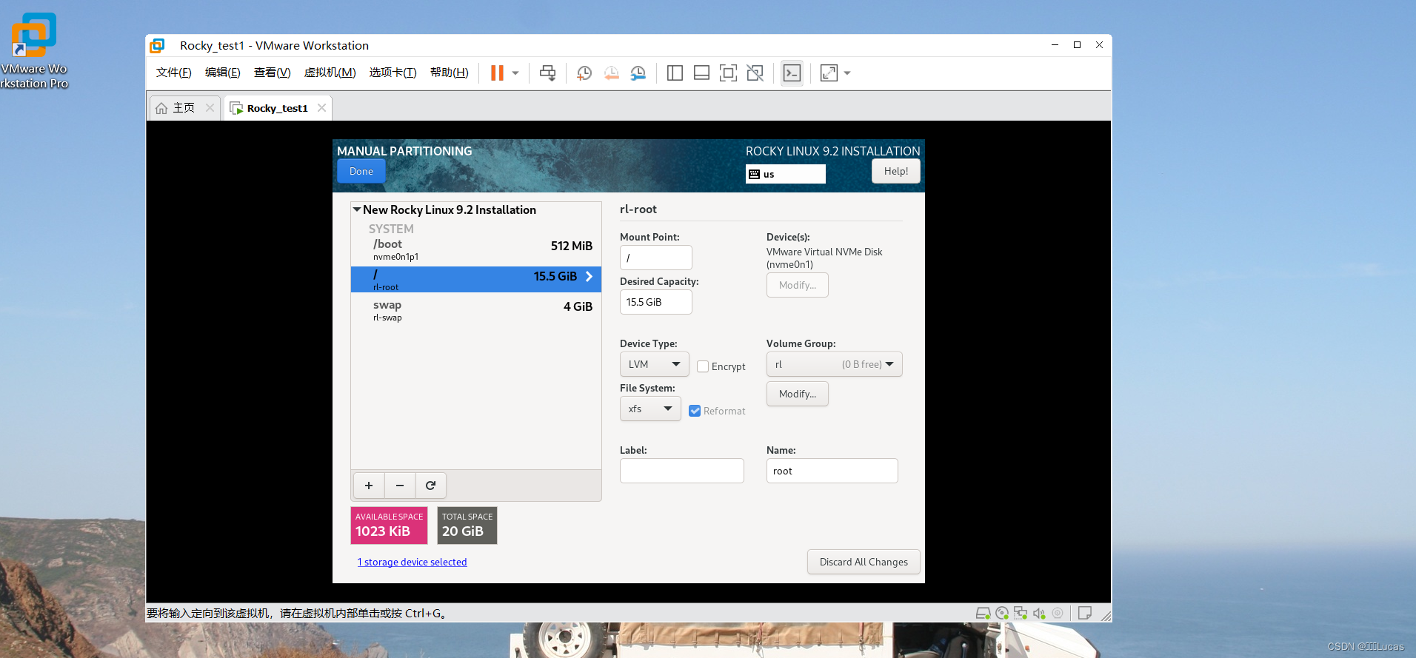Click the sound card status icon
The width and height of the screenshot is (1416, 658).
point(1039,613)
